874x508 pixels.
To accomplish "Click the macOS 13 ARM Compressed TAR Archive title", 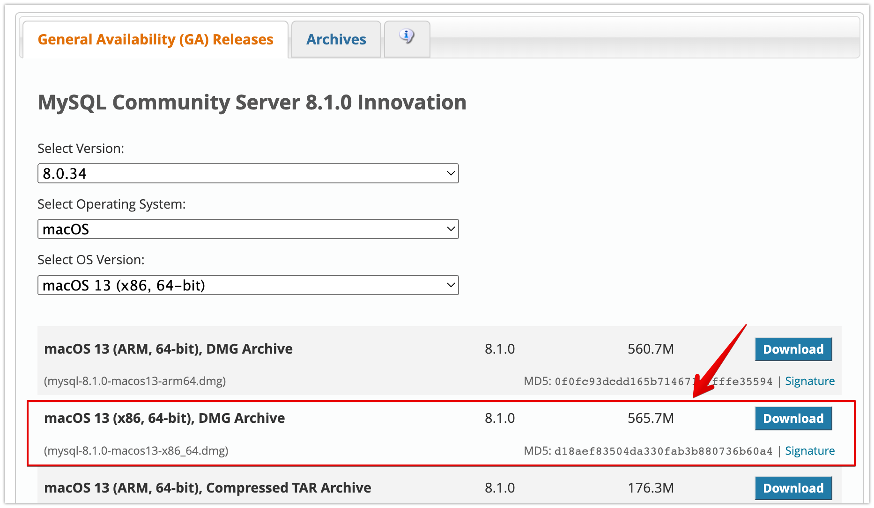I will 207,488.
